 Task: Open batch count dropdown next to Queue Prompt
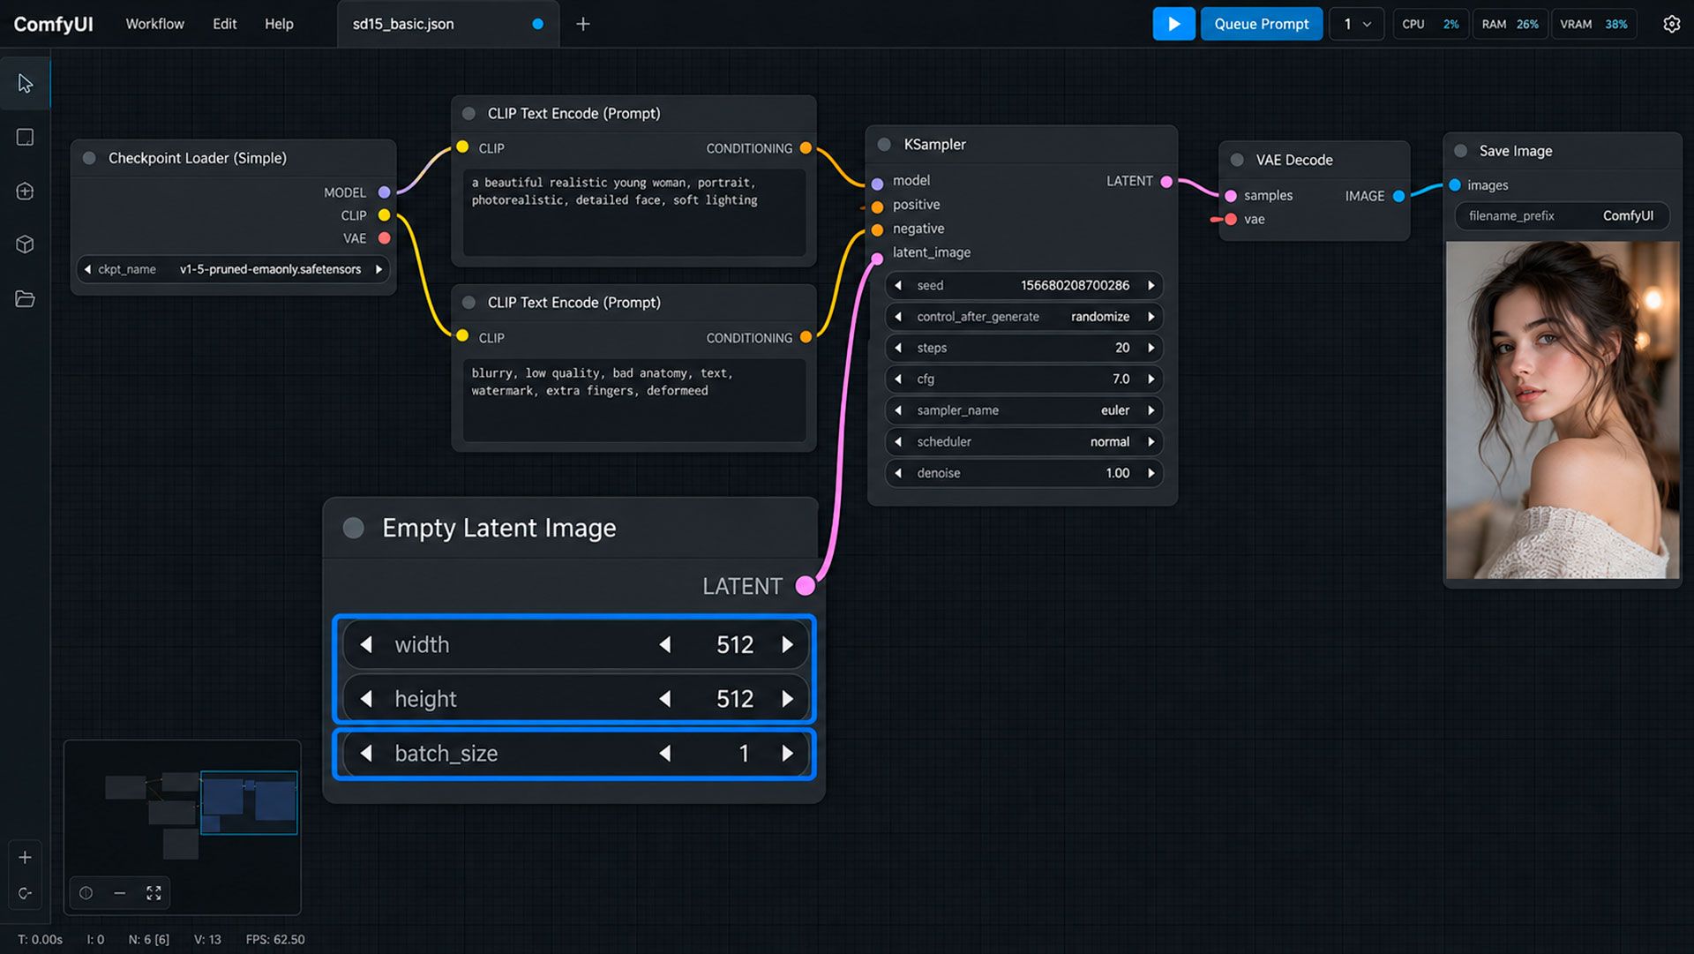tap(1356, 24)
